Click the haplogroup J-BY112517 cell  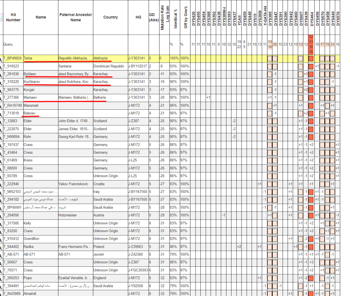point(138,67)
